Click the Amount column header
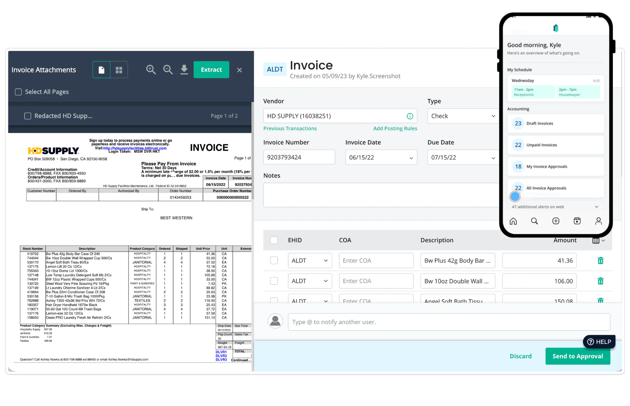The image size is (630, 406). (x=565, y=240)
